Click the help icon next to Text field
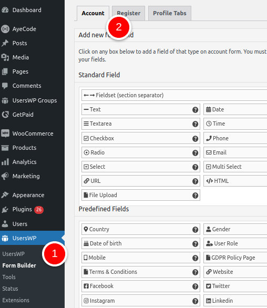This screenshot has height=308, width=267. tap(195, 110)
